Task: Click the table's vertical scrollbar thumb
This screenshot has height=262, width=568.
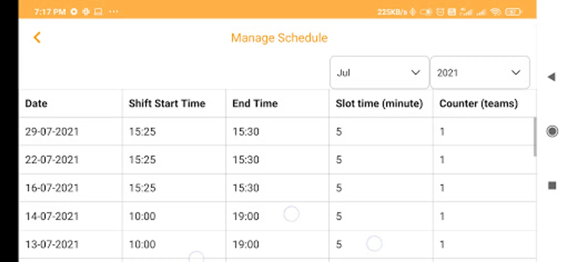Action: click(535, 137)
